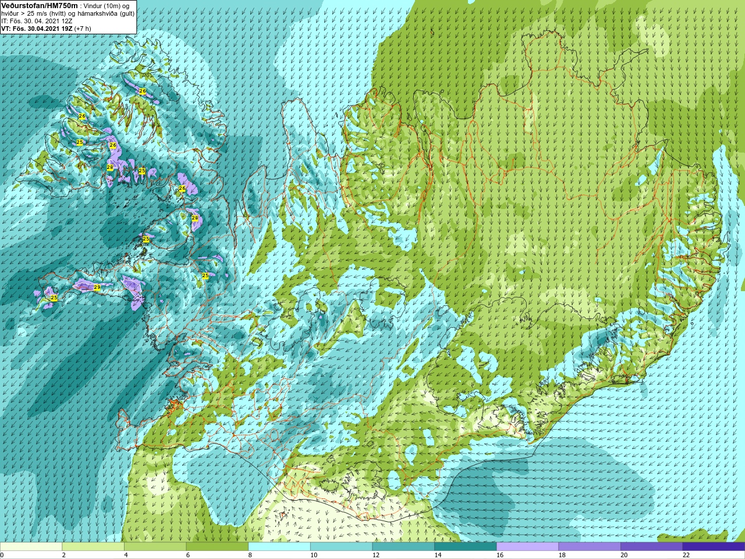Click the '18' tick label on the scale
Screen dimensions: 745x559
[562, 555]
